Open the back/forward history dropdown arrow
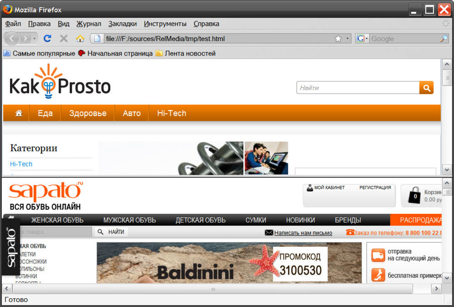The height and width of the screenshot is (307, 454). pyautogui.click(x=34, y=39)
